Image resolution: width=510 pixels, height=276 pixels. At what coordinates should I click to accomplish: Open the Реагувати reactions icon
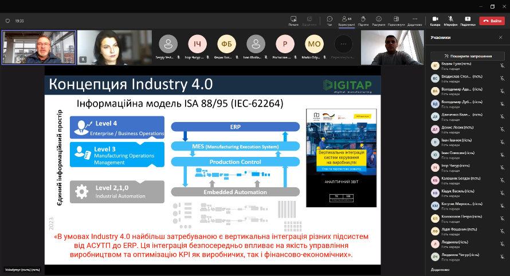[378, 20]
